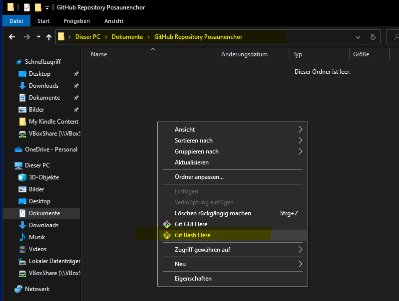
Task: Select Aktualisieren in context menu
Action: click(232, 162)
